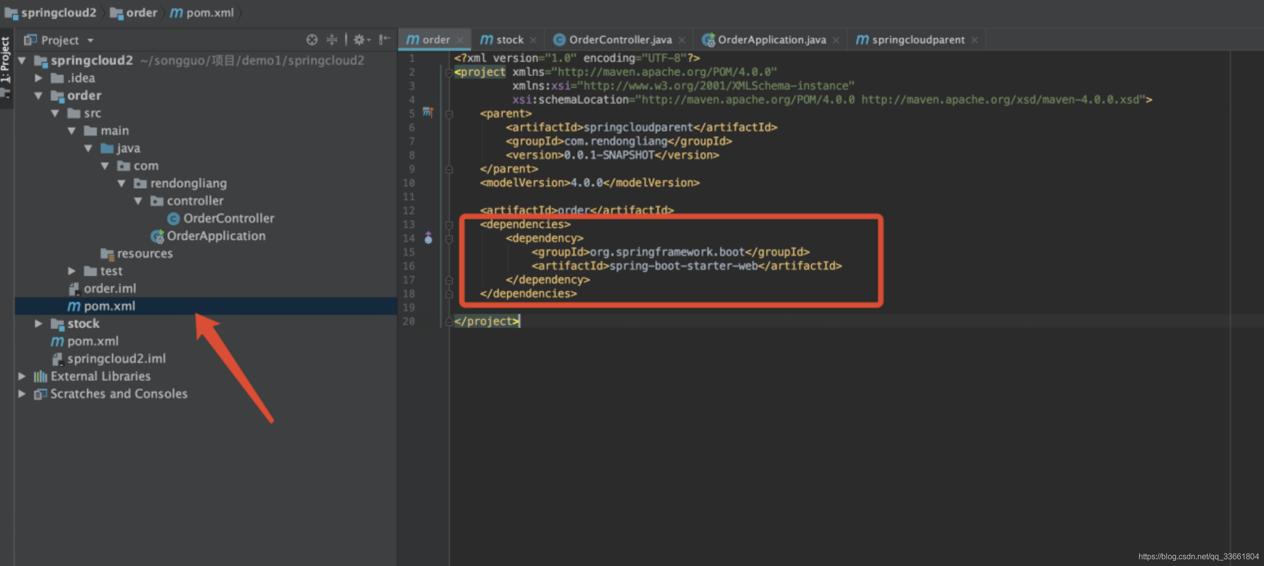Click the order artifactId line

pos(577,210)
